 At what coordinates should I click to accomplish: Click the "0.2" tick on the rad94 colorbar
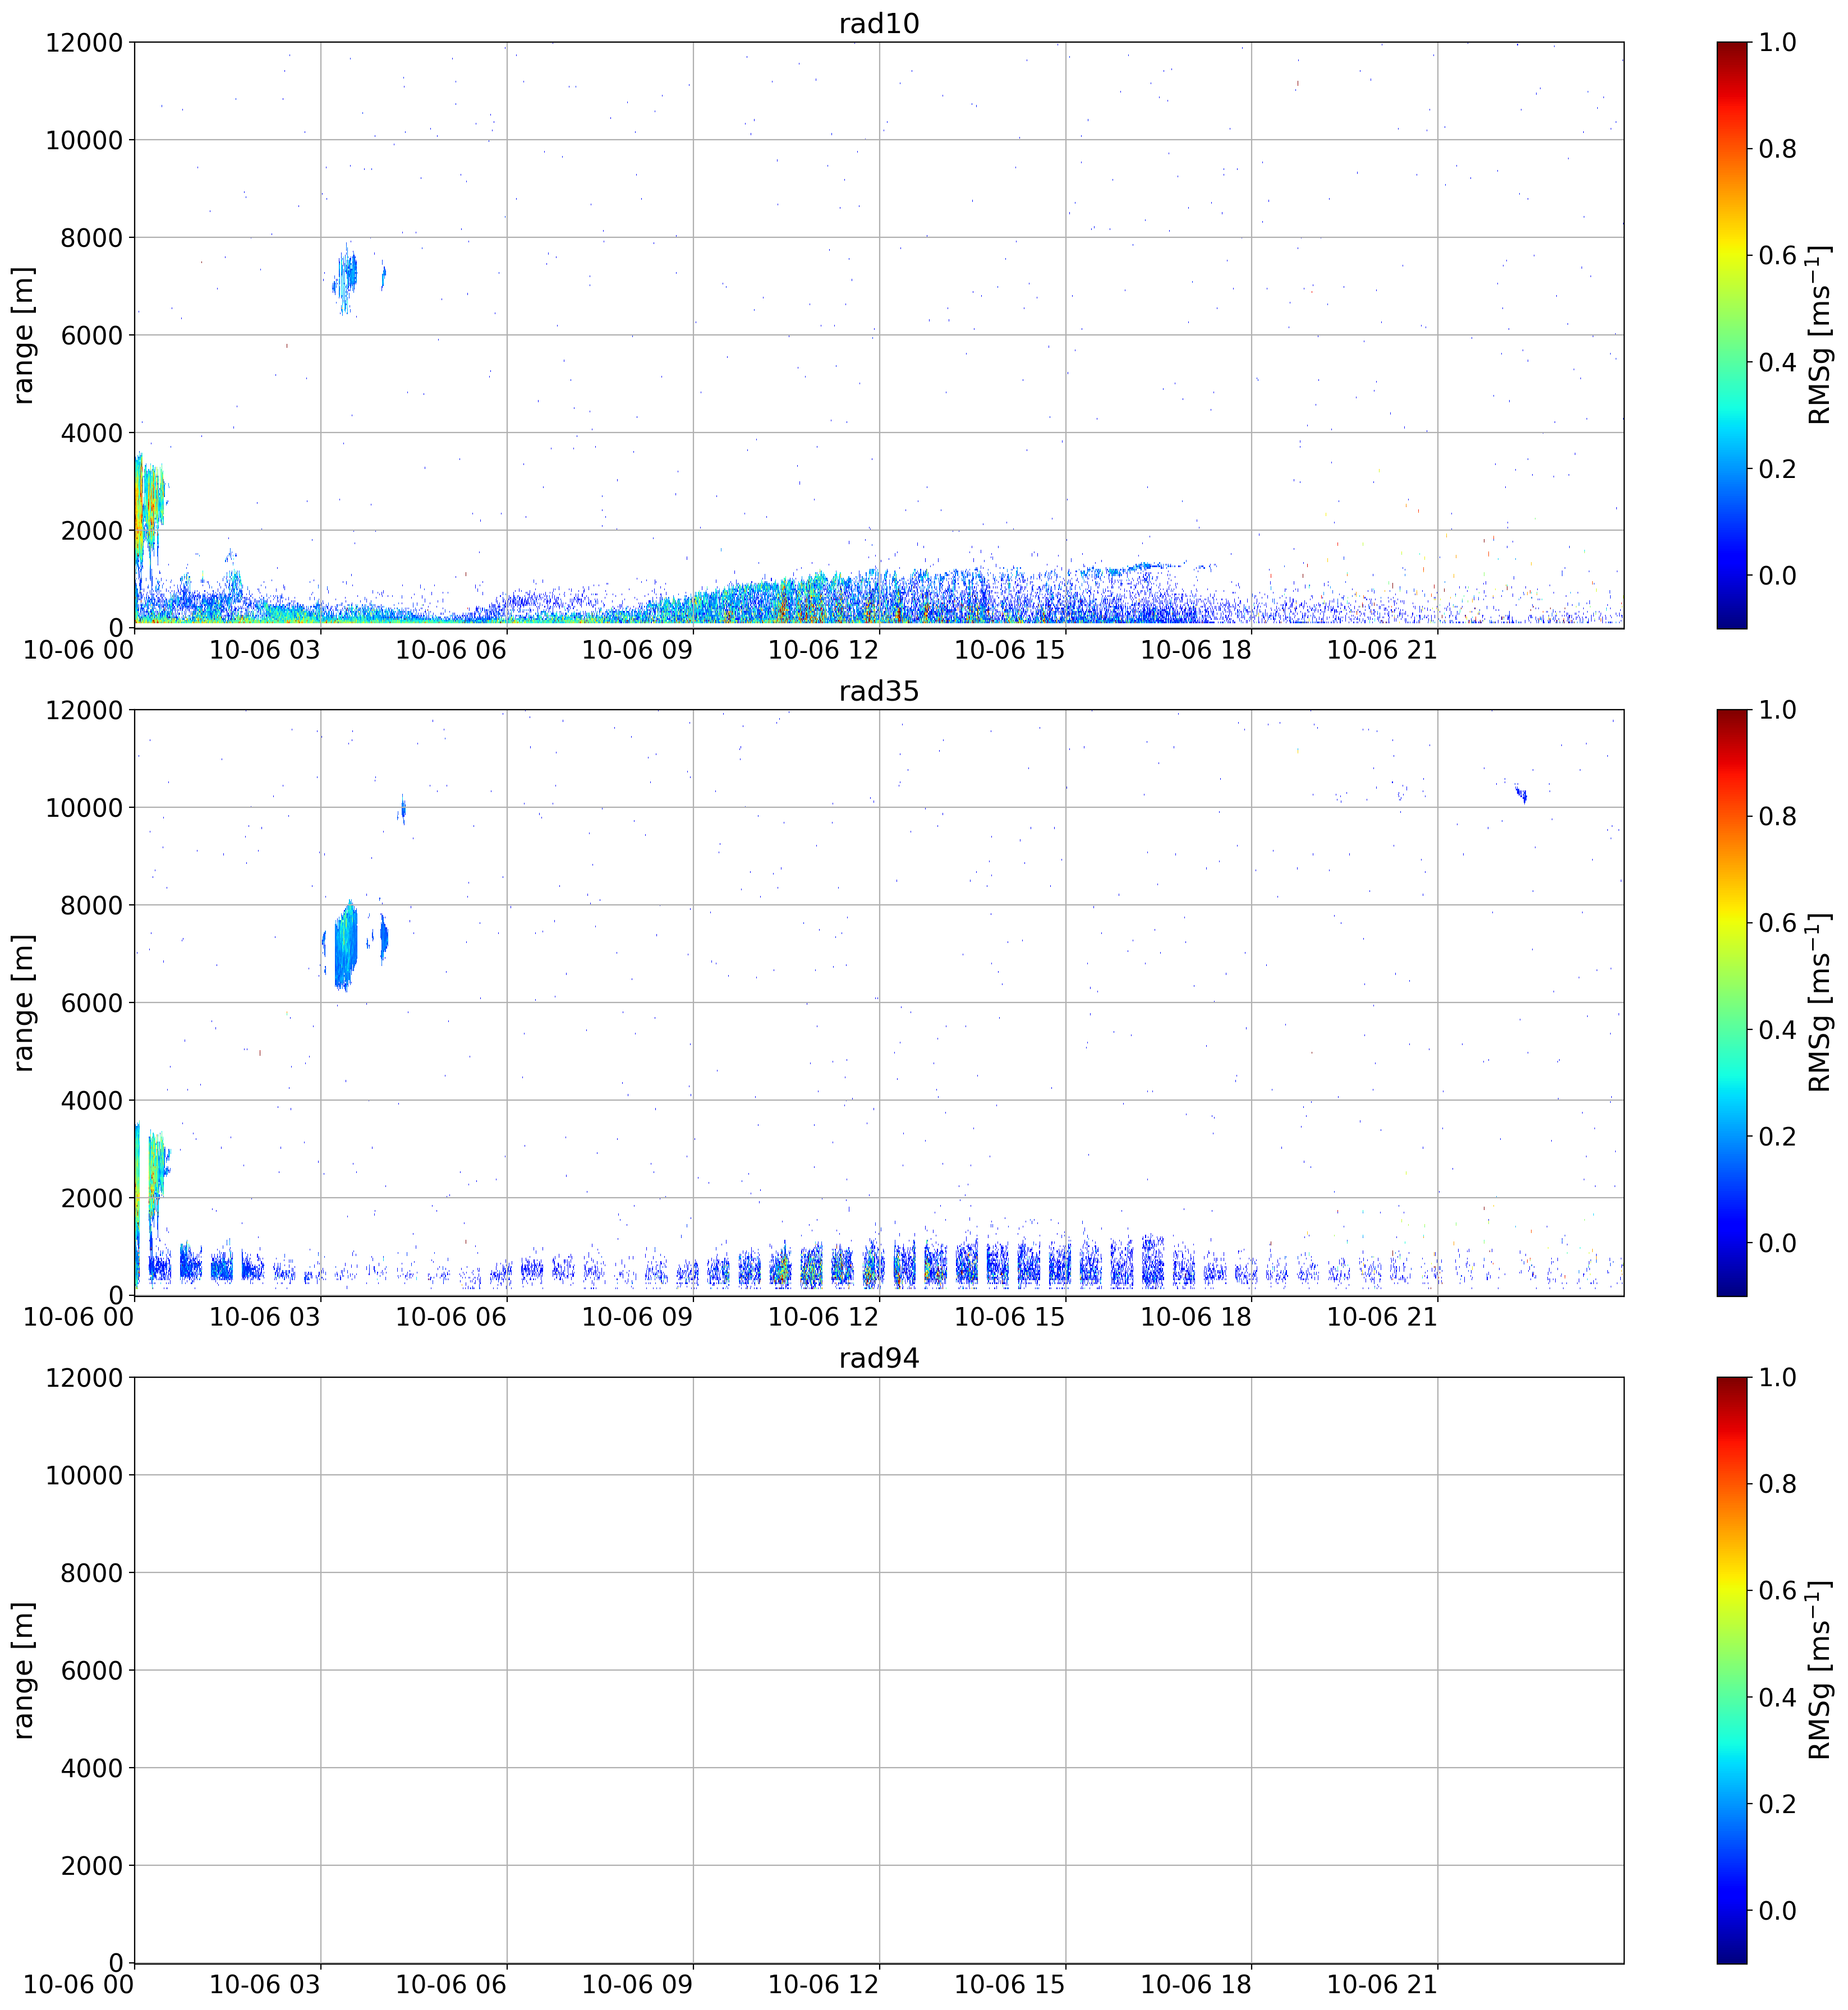(x=1778, y=1803)
